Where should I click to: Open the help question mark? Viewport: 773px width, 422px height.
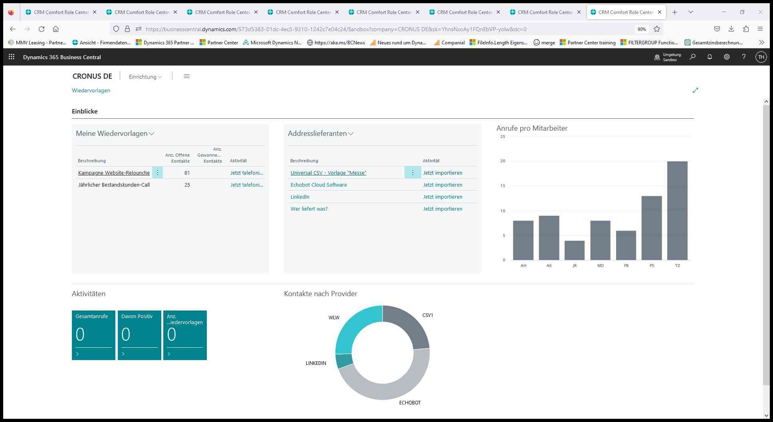click(x=743, y=57)
